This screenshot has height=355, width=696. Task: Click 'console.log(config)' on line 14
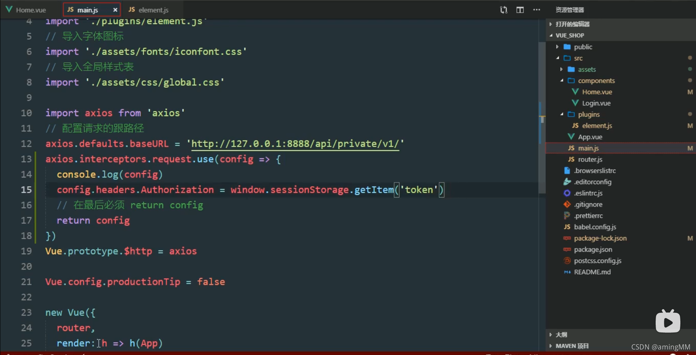click(109, 174)
